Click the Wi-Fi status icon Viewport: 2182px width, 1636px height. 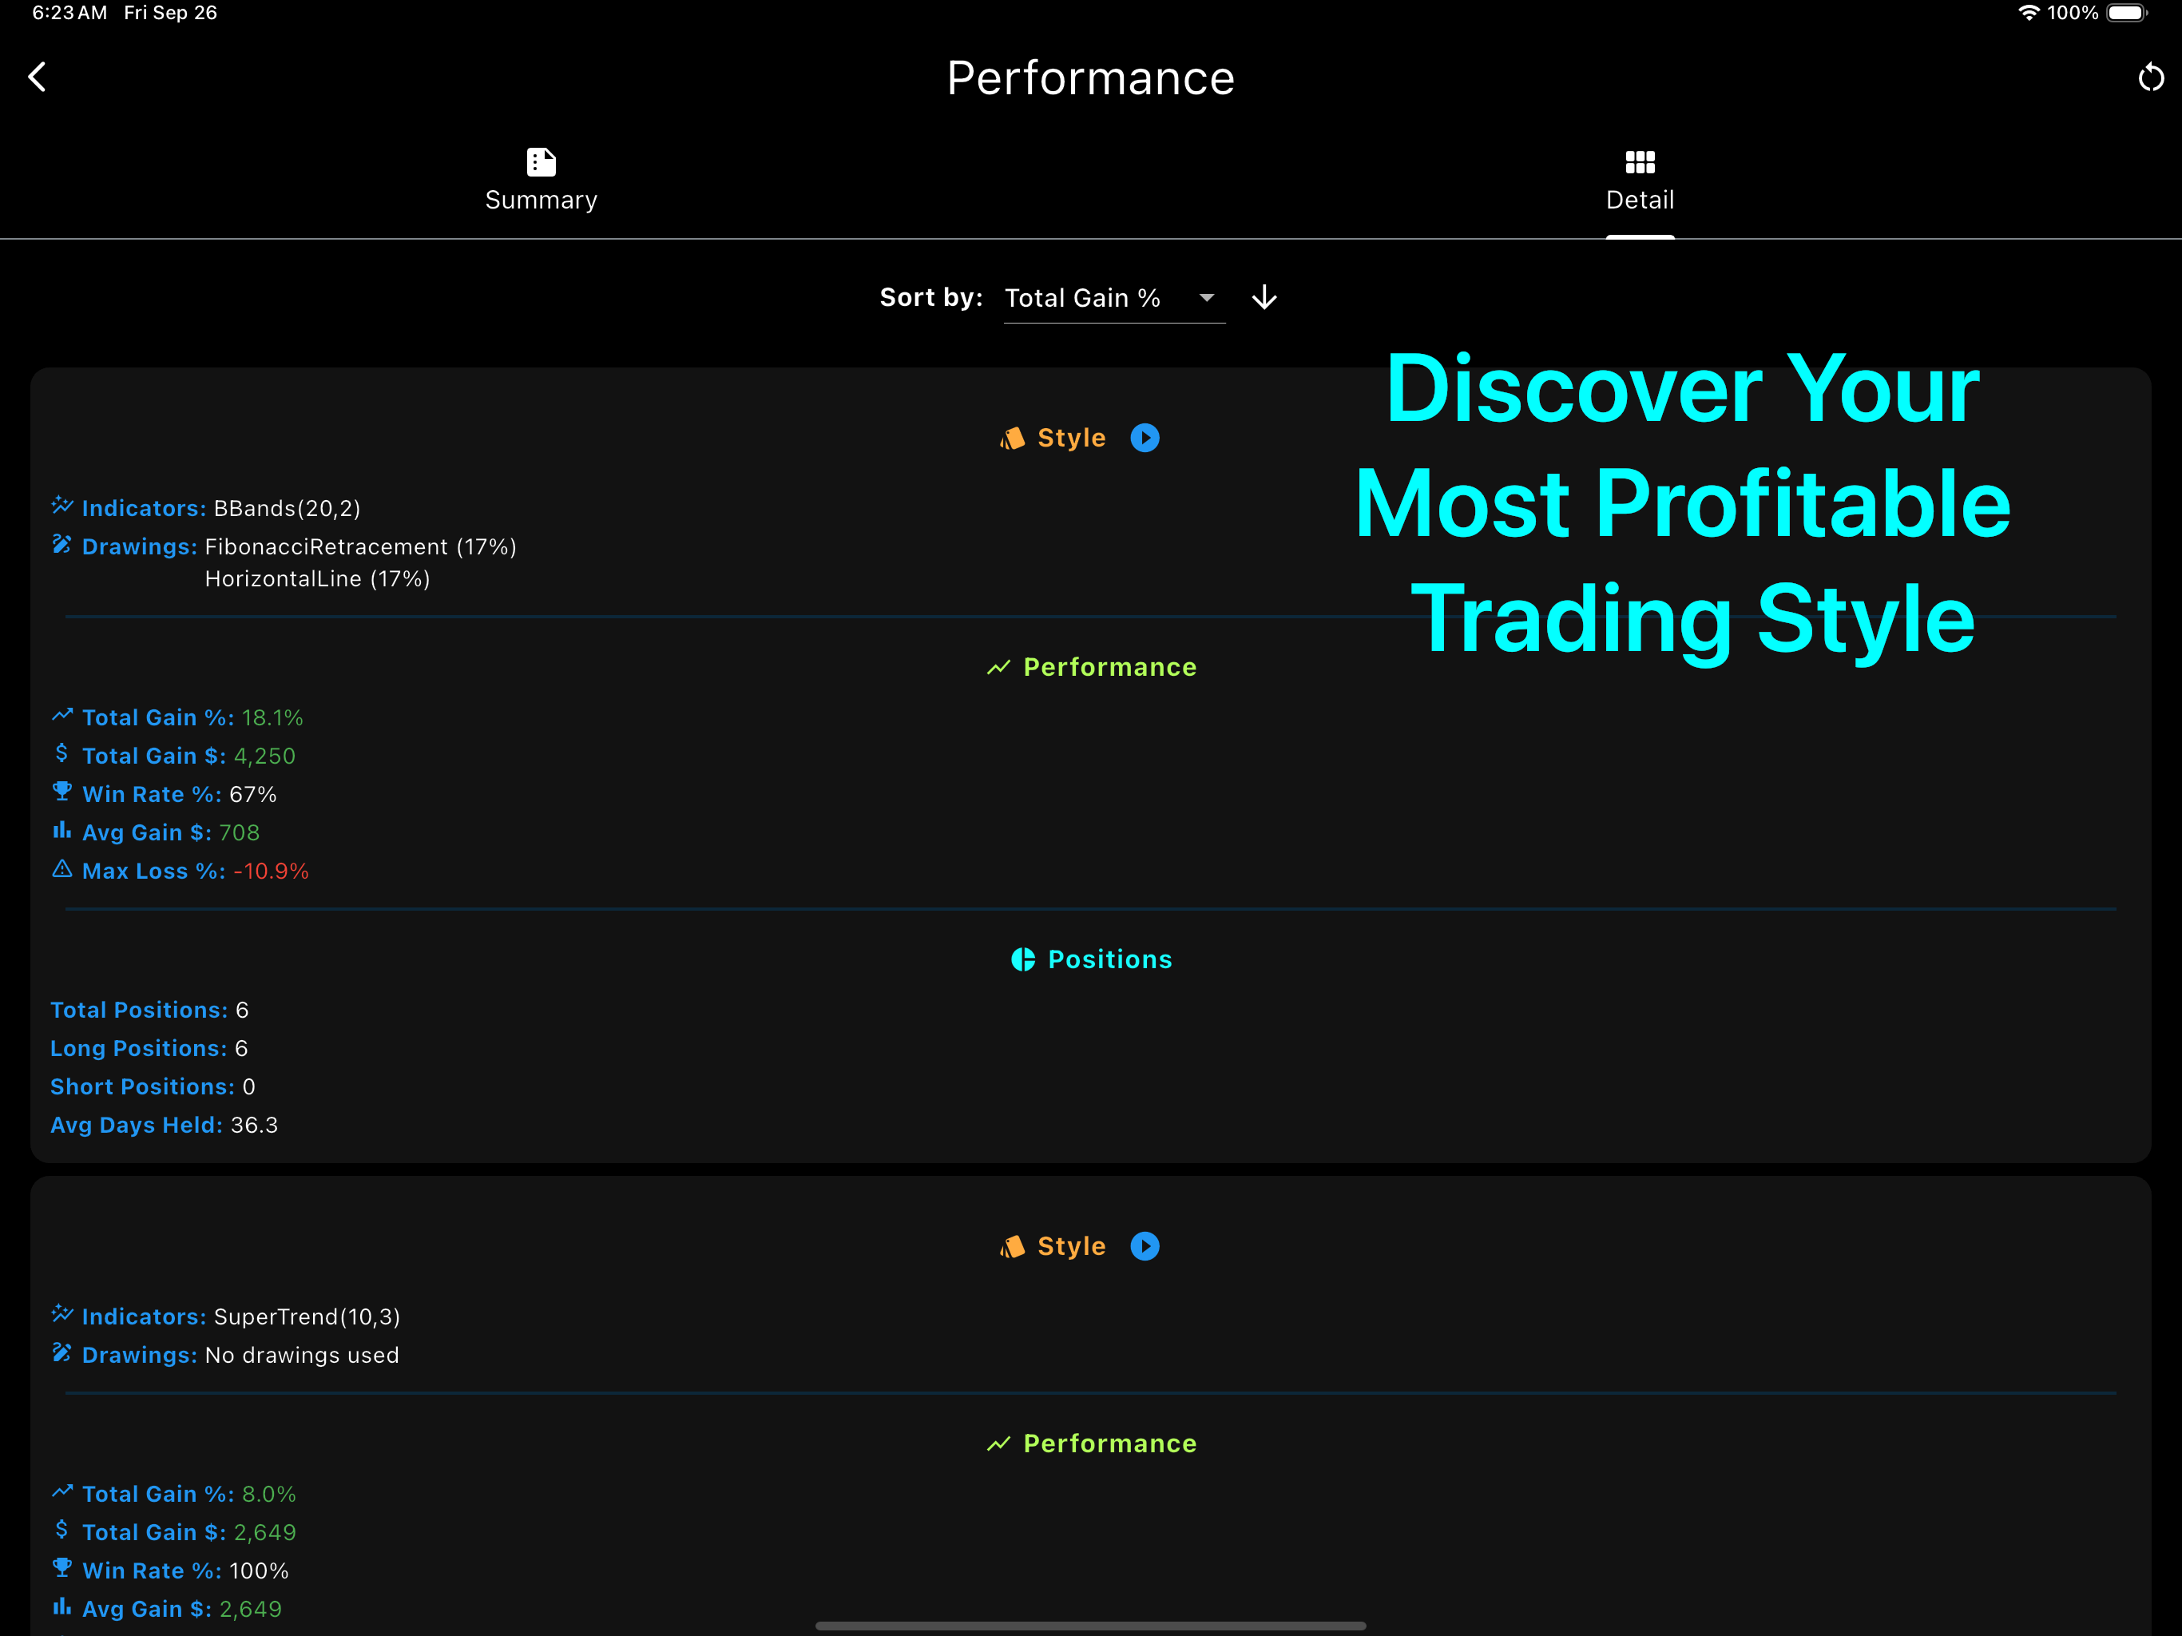pos(2028,13)
